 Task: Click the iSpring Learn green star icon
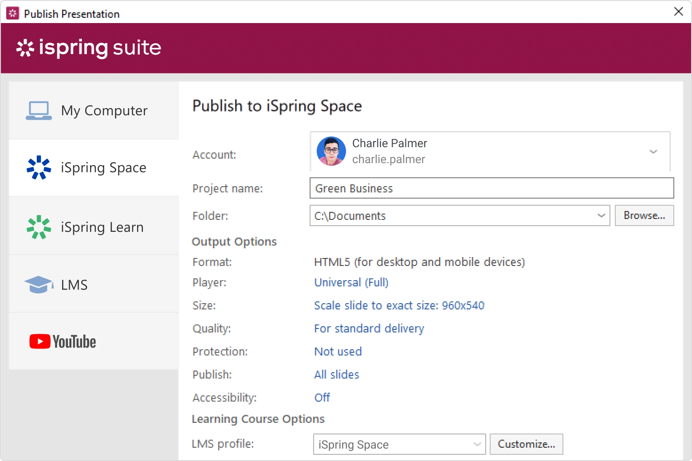click(x=39, y=227)
